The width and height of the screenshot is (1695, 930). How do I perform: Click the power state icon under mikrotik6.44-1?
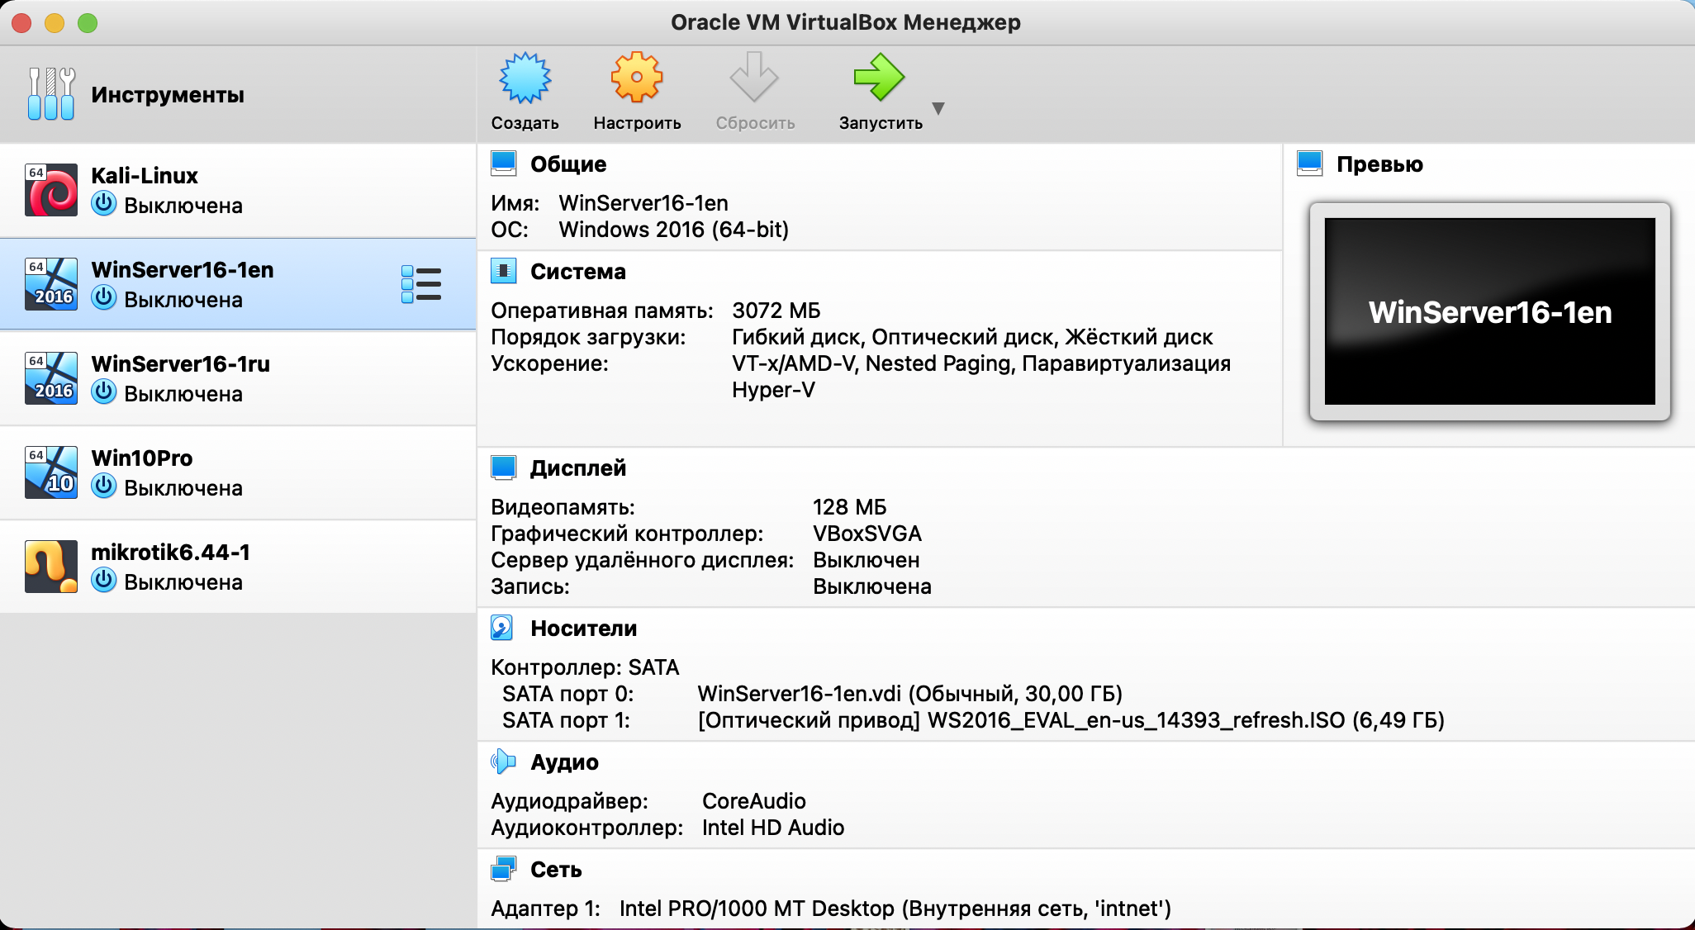104,581
